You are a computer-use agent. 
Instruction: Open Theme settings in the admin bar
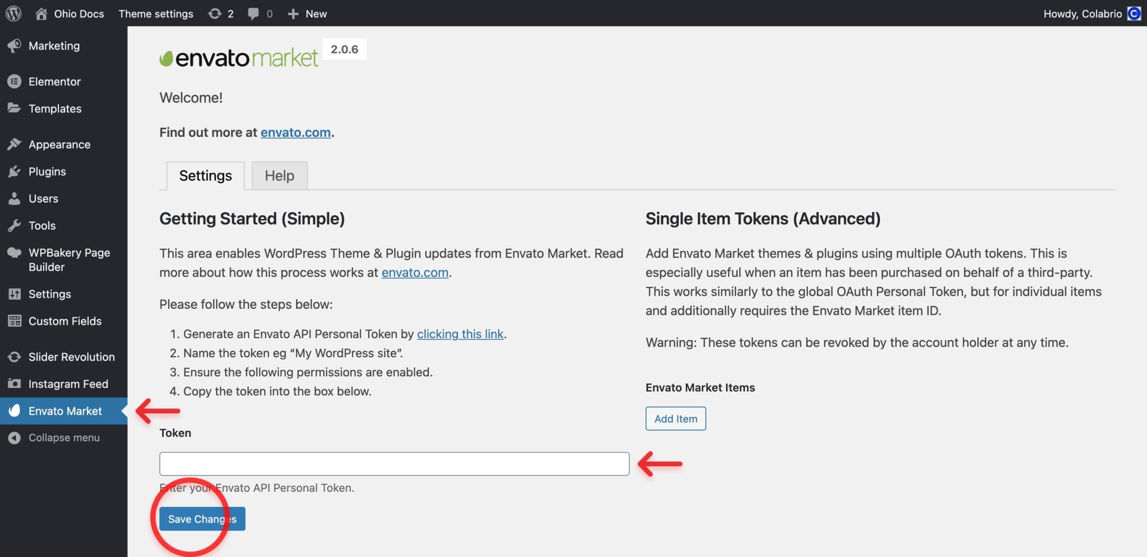point(156,14)
